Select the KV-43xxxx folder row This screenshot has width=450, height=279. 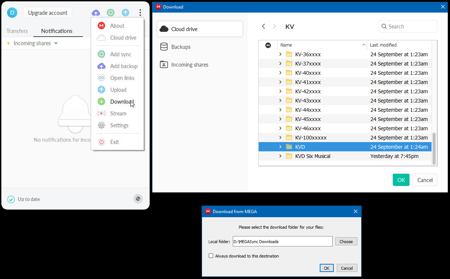(x=345, y=101)
